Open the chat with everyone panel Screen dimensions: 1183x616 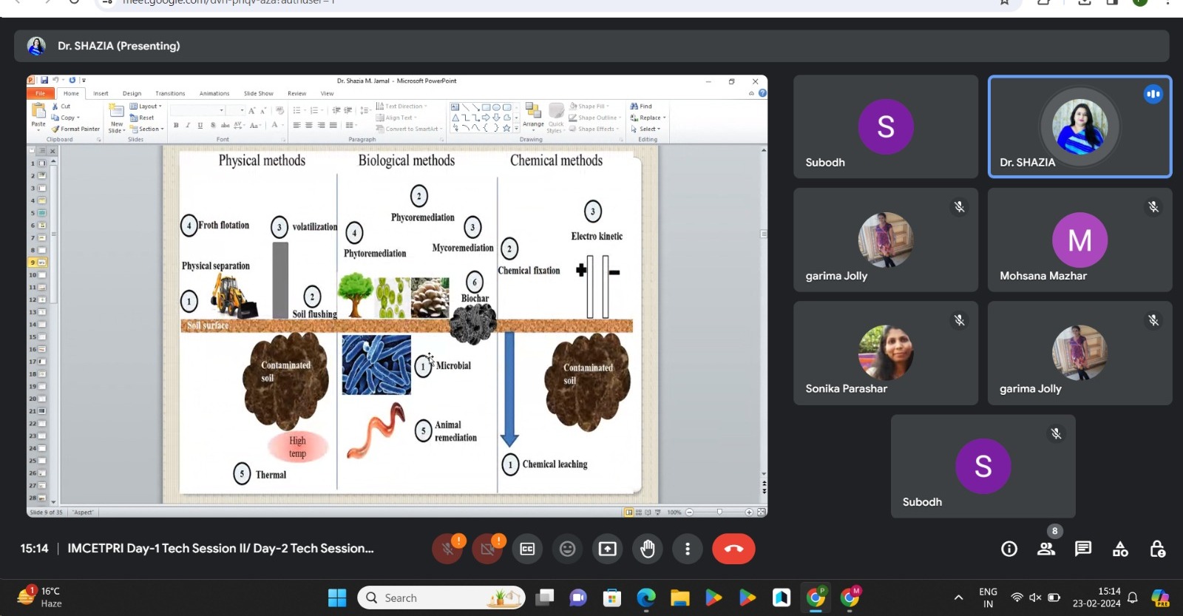click(1083, 549)
